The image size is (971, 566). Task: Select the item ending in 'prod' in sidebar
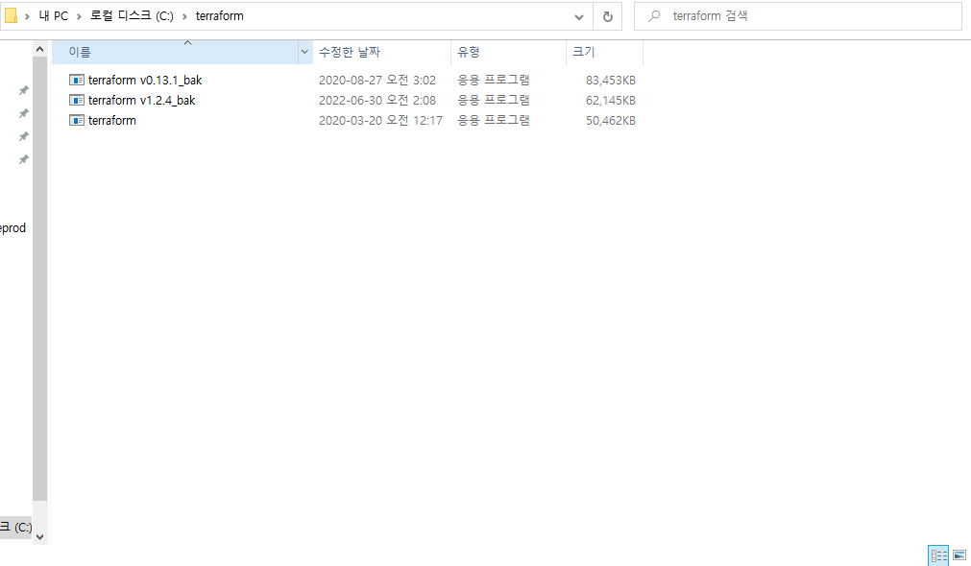click(x=13, y=227)
